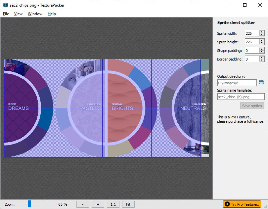Decrease Sprite width with down arrow
This screenshot has width=268, height=209.
tap(262, 35)
